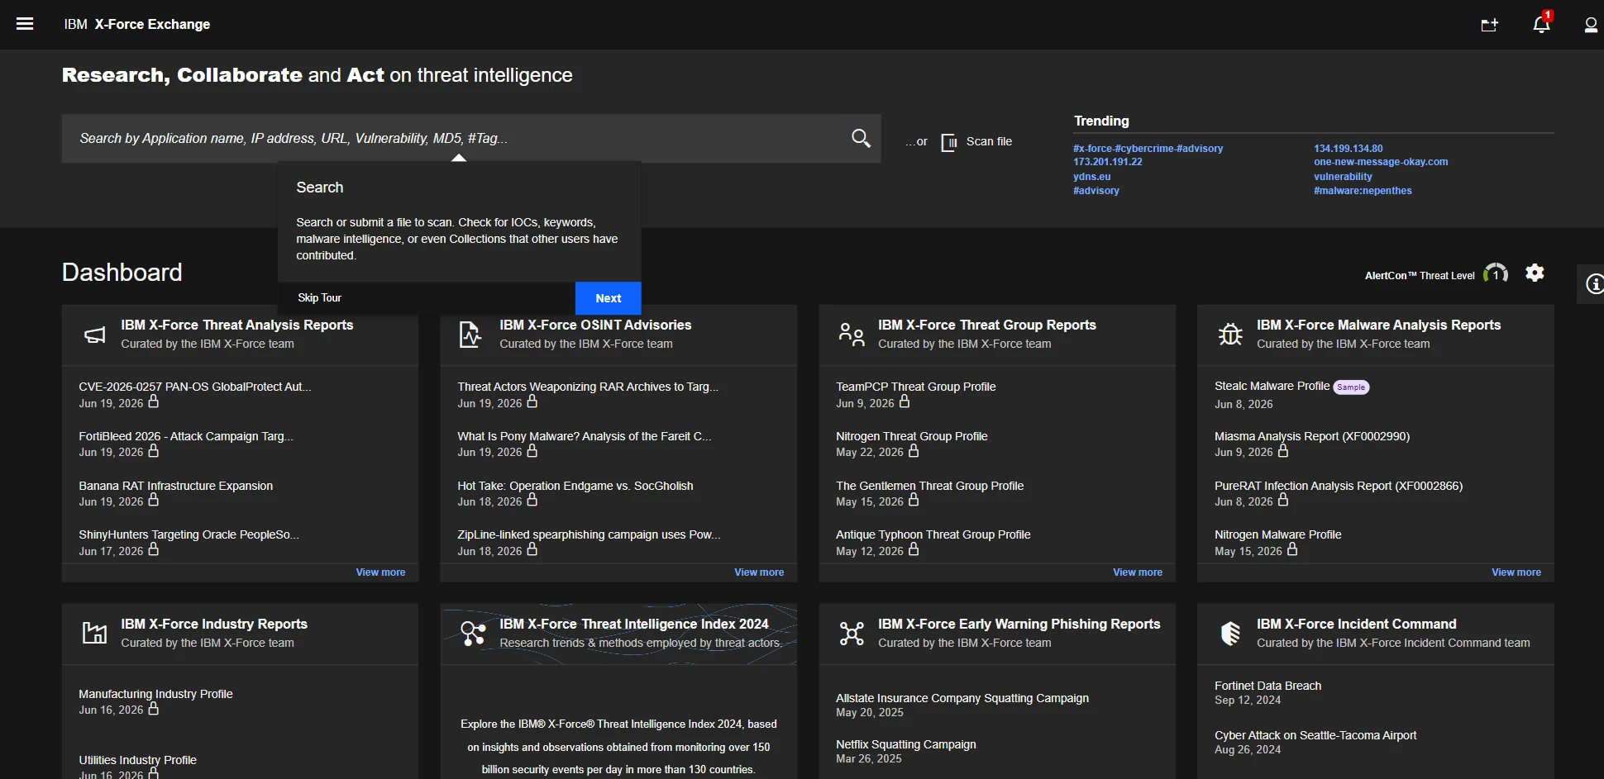View more OSINT Advisories
This screenshot has height=779, width=1604.
[x=759, y=572]
